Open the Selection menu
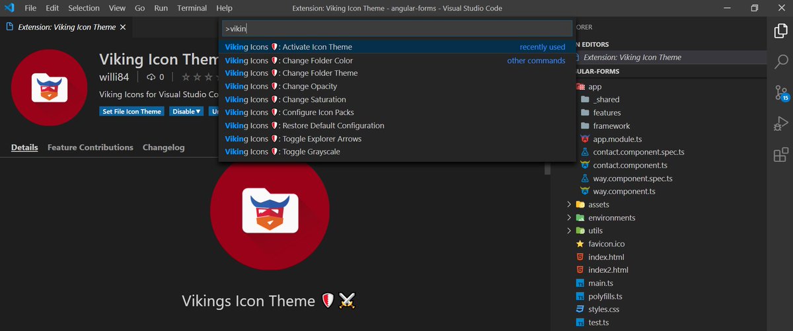 click(84, 8)
